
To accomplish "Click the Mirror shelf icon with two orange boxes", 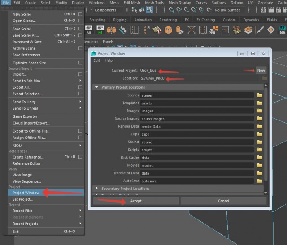I will (x=111, y=30).
